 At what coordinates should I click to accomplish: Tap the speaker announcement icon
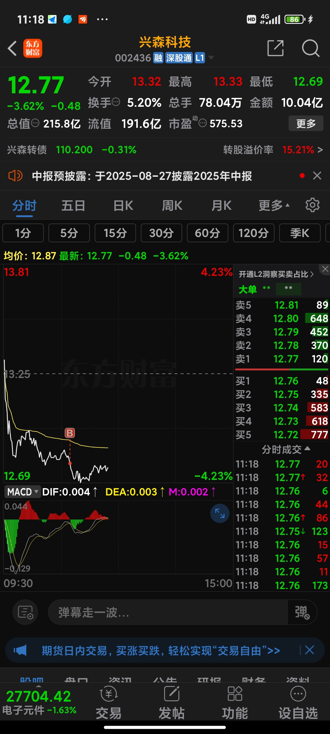pos(15,176)
